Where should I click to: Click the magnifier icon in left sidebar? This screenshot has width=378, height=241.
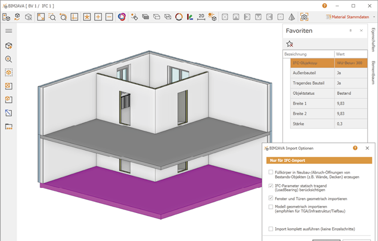8,59
